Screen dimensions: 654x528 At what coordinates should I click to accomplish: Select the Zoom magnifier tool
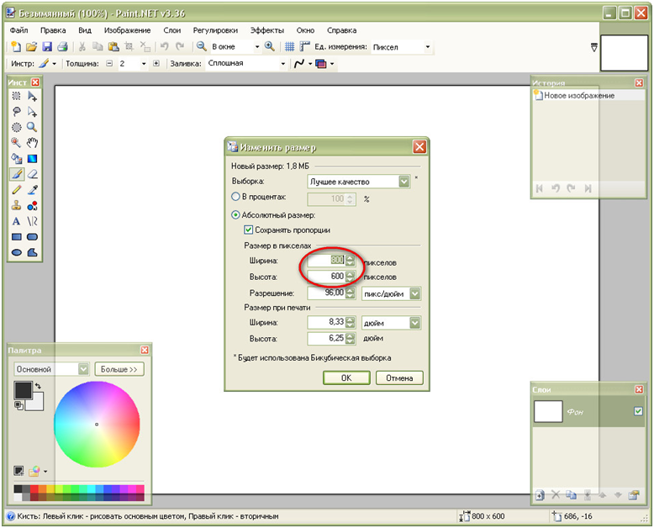[x=32, y=127]
